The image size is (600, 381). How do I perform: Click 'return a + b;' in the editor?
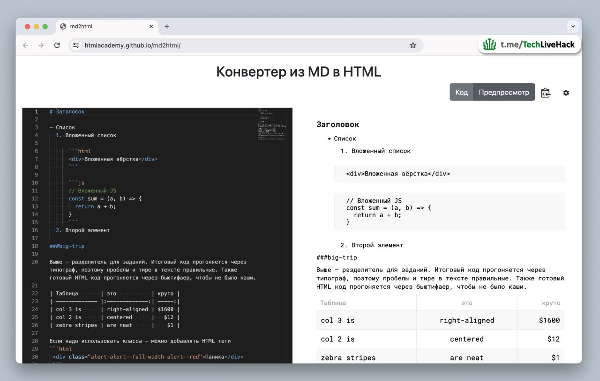click(x=95, y=206)
